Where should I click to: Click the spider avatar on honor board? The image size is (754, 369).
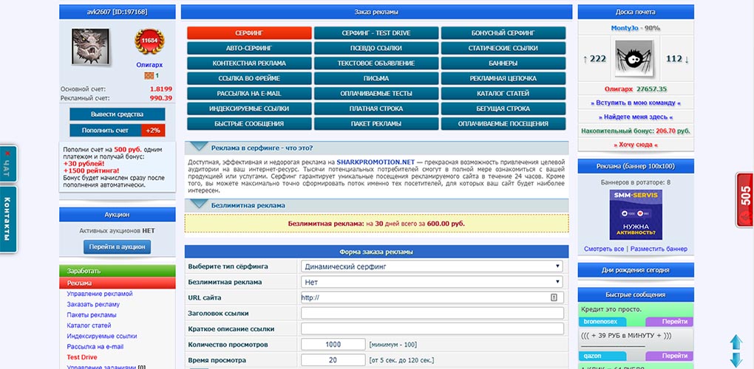tap(636, 59)
